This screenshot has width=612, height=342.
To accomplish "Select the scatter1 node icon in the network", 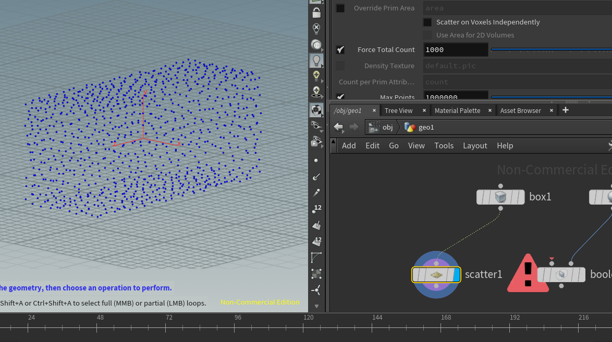I will 436,274.
